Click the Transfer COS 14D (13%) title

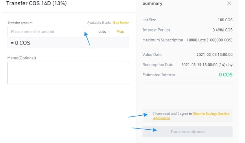tap(41, 3)
